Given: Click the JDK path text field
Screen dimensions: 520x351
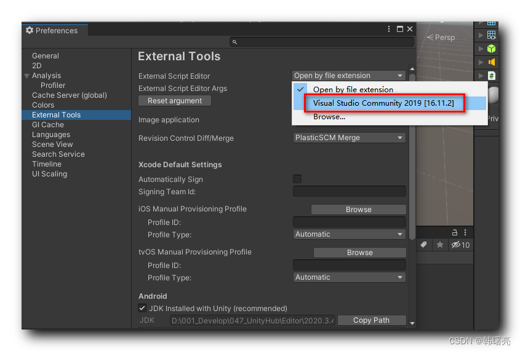Looking at the screenshot, I should (252, 320).
